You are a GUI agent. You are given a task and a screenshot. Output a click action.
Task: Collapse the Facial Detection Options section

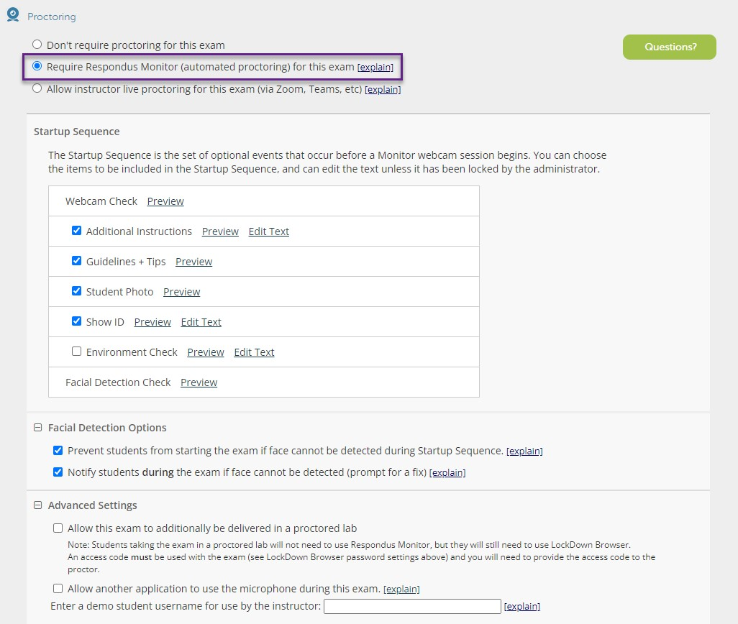[x=38, y=427]
